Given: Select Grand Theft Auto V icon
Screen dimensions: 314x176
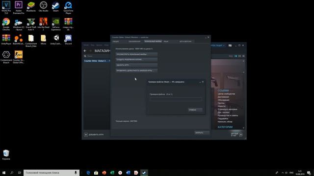Looking at the screenshot, I should (x=31, y=24).
